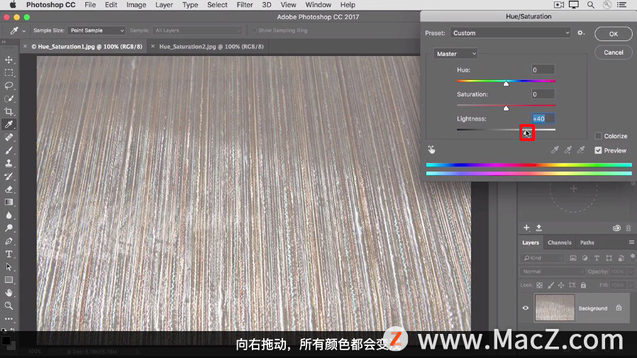The width and height of the screenshot is (637, 358).
Task: Select the Move tool
Action: pos(9,60)
